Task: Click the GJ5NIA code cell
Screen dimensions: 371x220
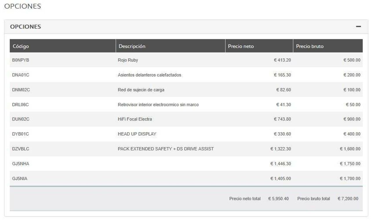Action: [20, 178]
